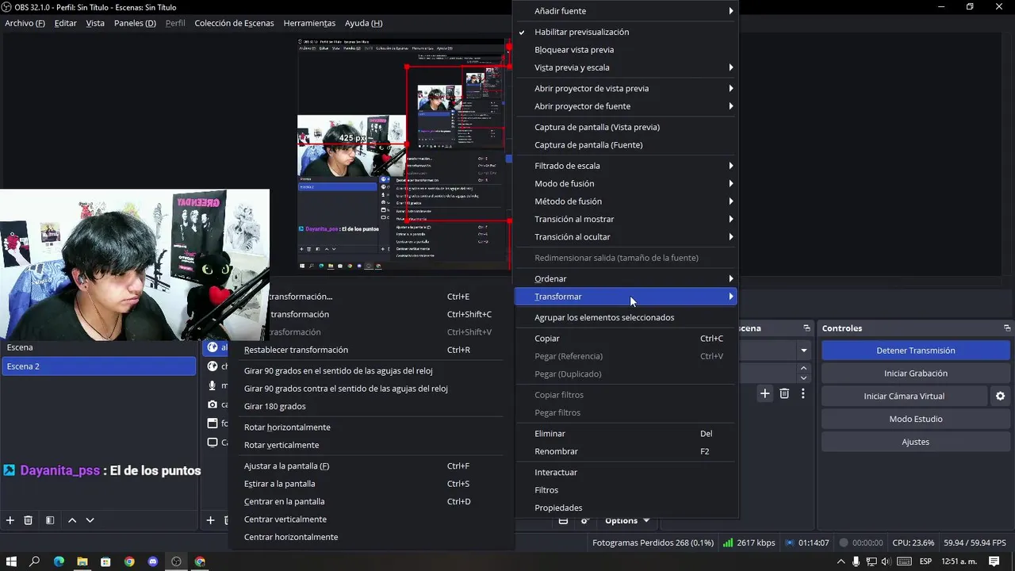Screen dimensions: 1015x571
Task: Open the Archivo menu
Action: (25, 23)
